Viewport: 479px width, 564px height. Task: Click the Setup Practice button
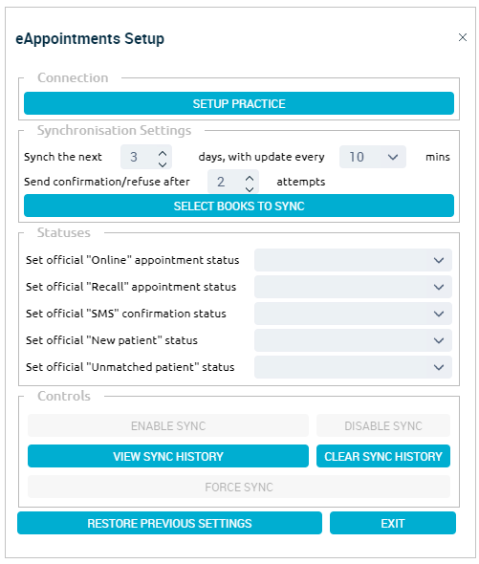pyautogui.click(x=239, y=103)
